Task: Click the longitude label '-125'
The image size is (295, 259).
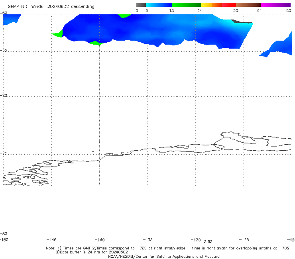Action: coord(244,240)
